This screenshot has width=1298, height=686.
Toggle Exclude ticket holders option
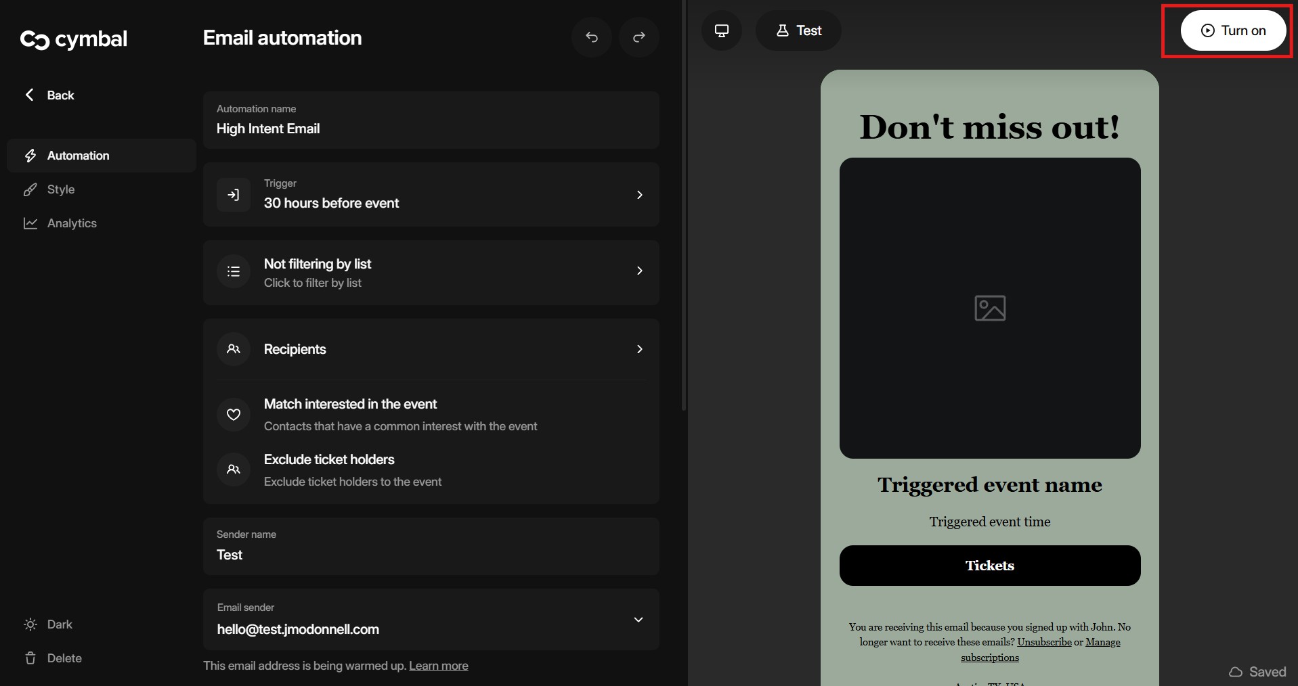click(329, 460)
